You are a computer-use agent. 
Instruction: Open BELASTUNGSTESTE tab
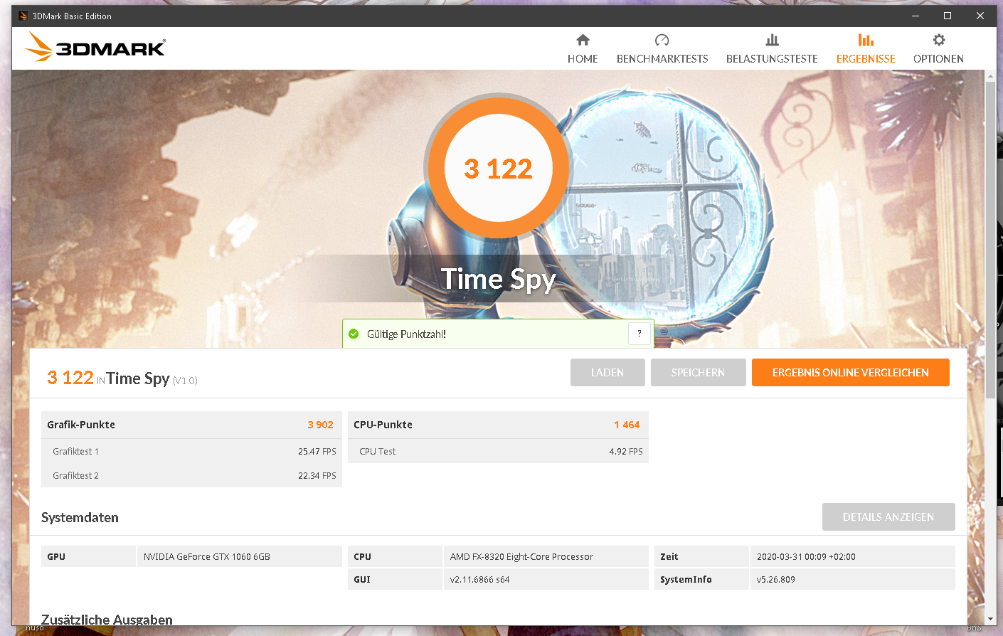coord(772,49)
